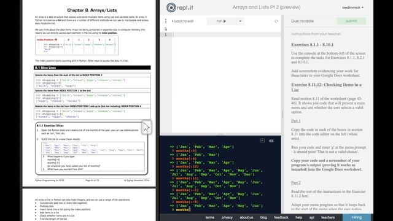Click the repl.it swirl logo

171,7
